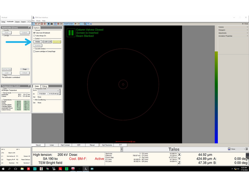Collapse the Autoloader (User) panel flap-out
Image resolution: width=249 pixels, height=187 pixels.
[29, 27]
